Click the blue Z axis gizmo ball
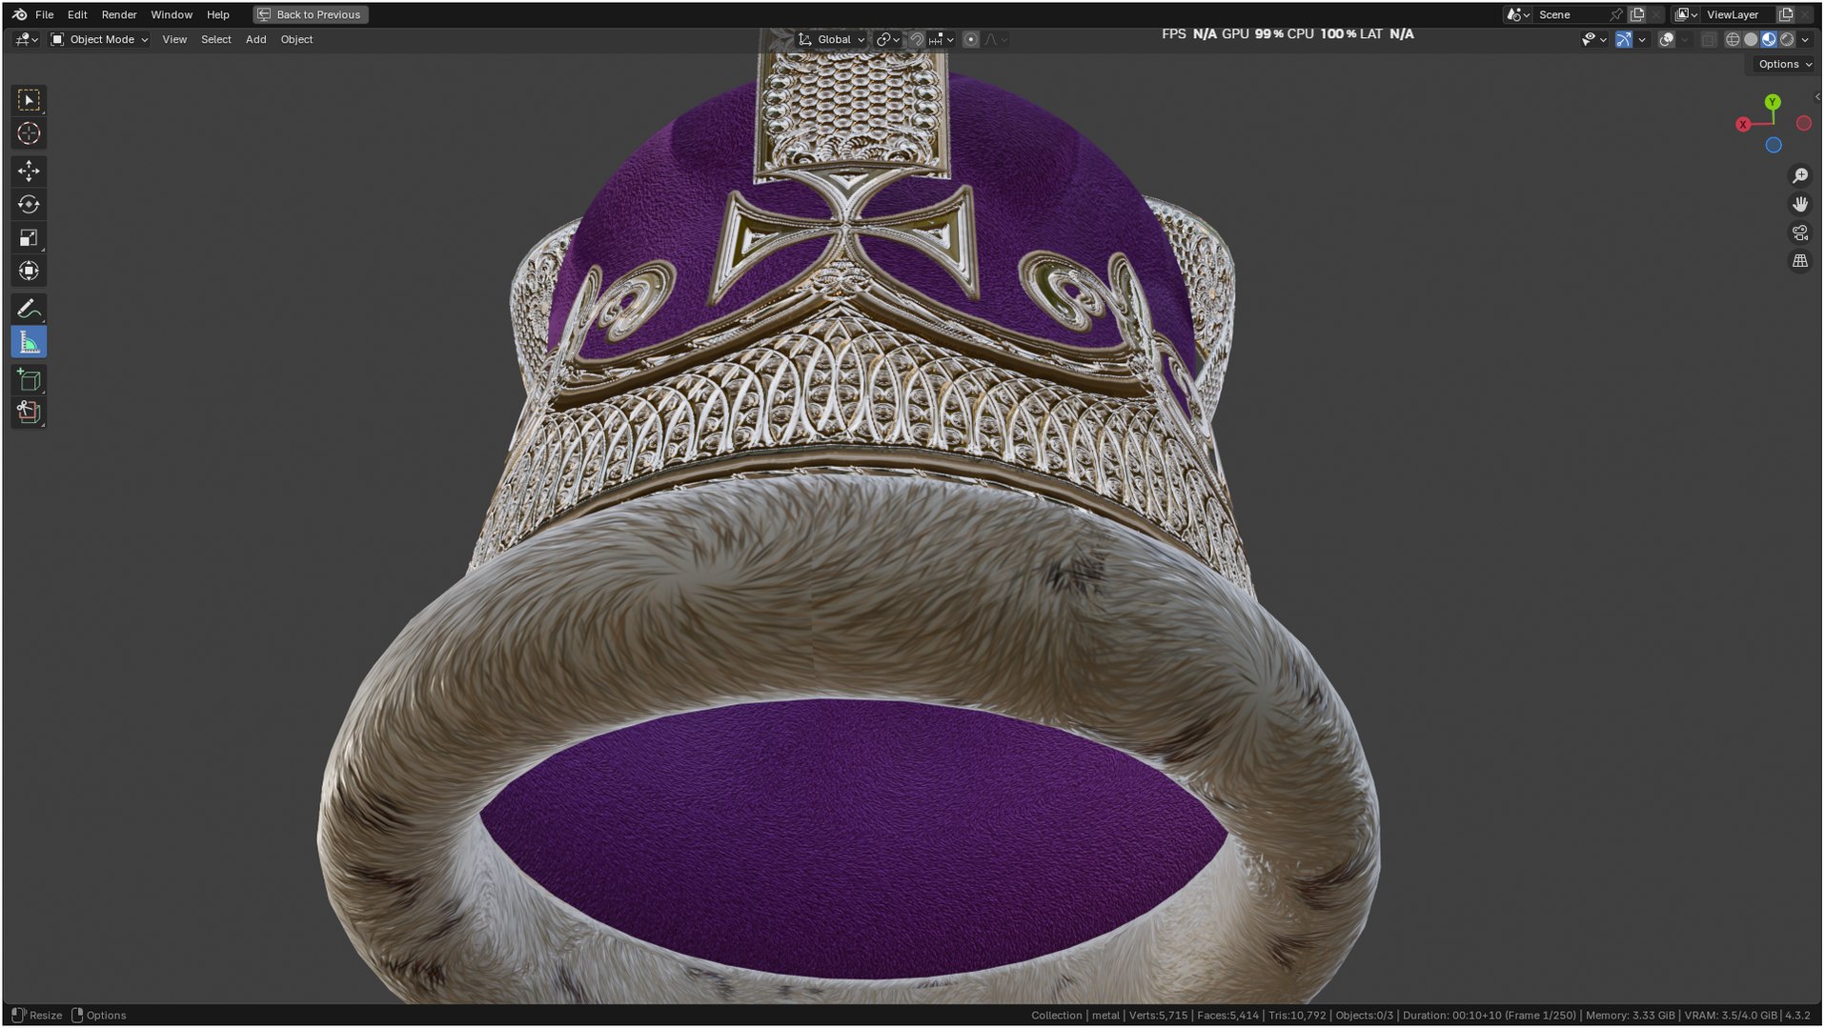1825x1029 pixels. point(1773,146)
